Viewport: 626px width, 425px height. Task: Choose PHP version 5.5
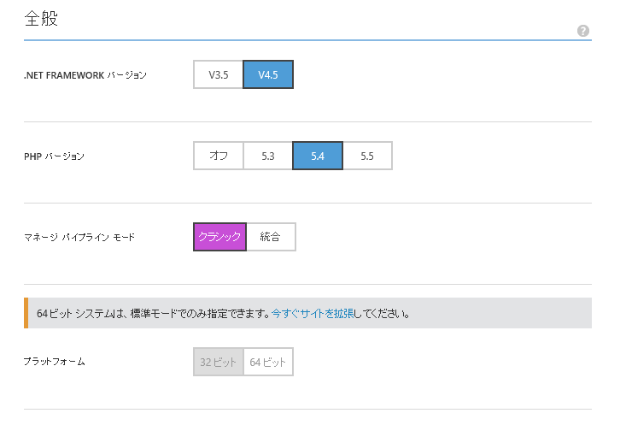[x=367, y=156]
